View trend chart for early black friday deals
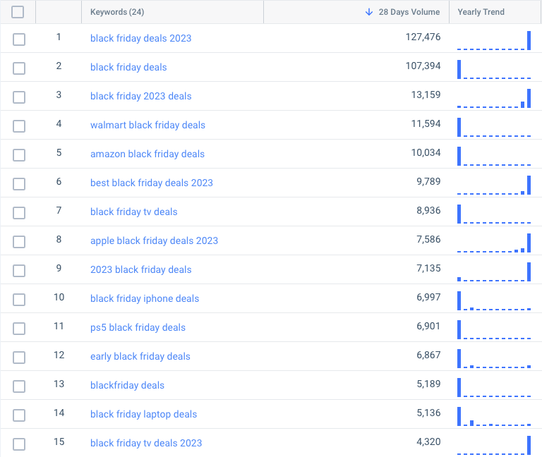 point(494,358)
